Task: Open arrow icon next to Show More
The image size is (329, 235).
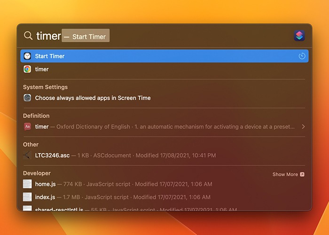Action: coord(302,174)
